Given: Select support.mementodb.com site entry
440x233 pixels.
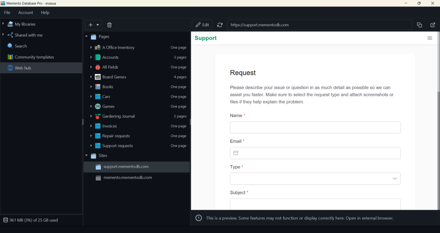Looking at the screenshot, I should tap(137, 167).
